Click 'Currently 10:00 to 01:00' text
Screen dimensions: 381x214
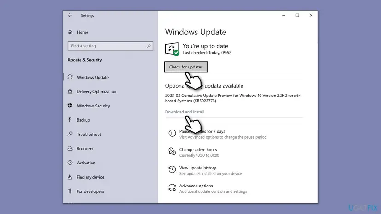[x=199, y=155]
